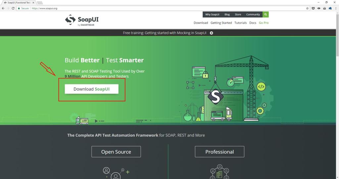Click the Professional button

(x=219, y=152)
